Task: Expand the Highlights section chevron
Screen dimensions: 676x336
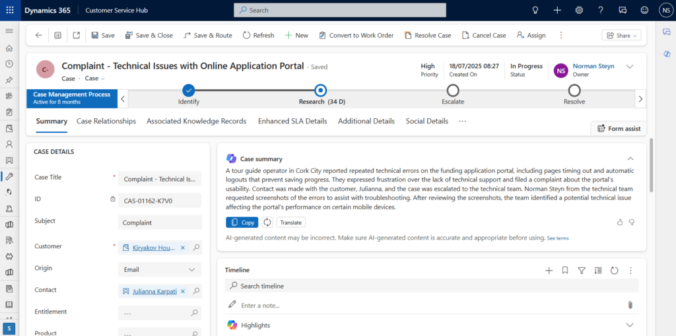Action: [629, 325]
